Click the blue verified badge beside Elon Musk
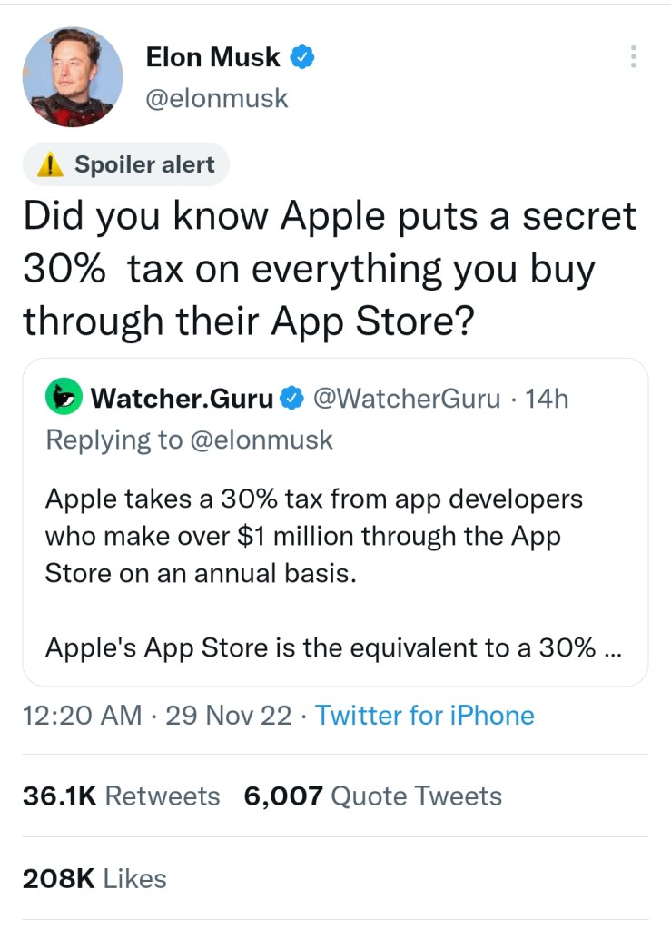The image size is (671, 929). pos(302,58)
